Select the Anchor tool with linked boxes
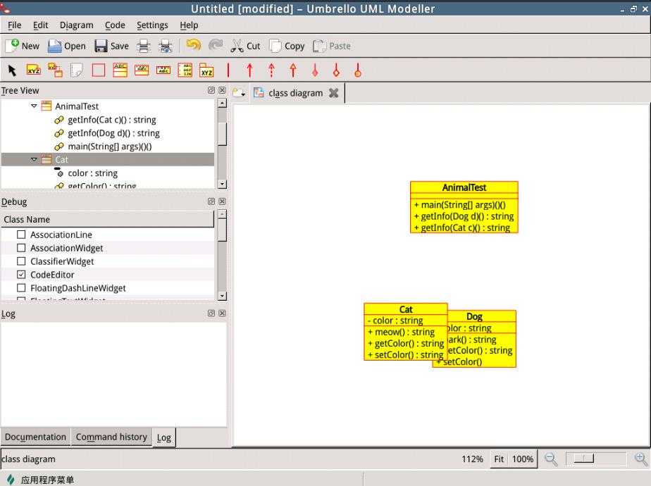 point(55,70)
